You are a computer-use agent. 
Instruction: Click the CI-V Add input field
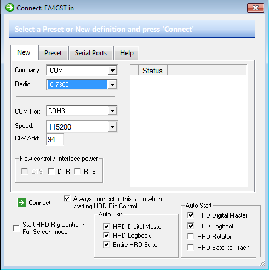pos(55,139)
